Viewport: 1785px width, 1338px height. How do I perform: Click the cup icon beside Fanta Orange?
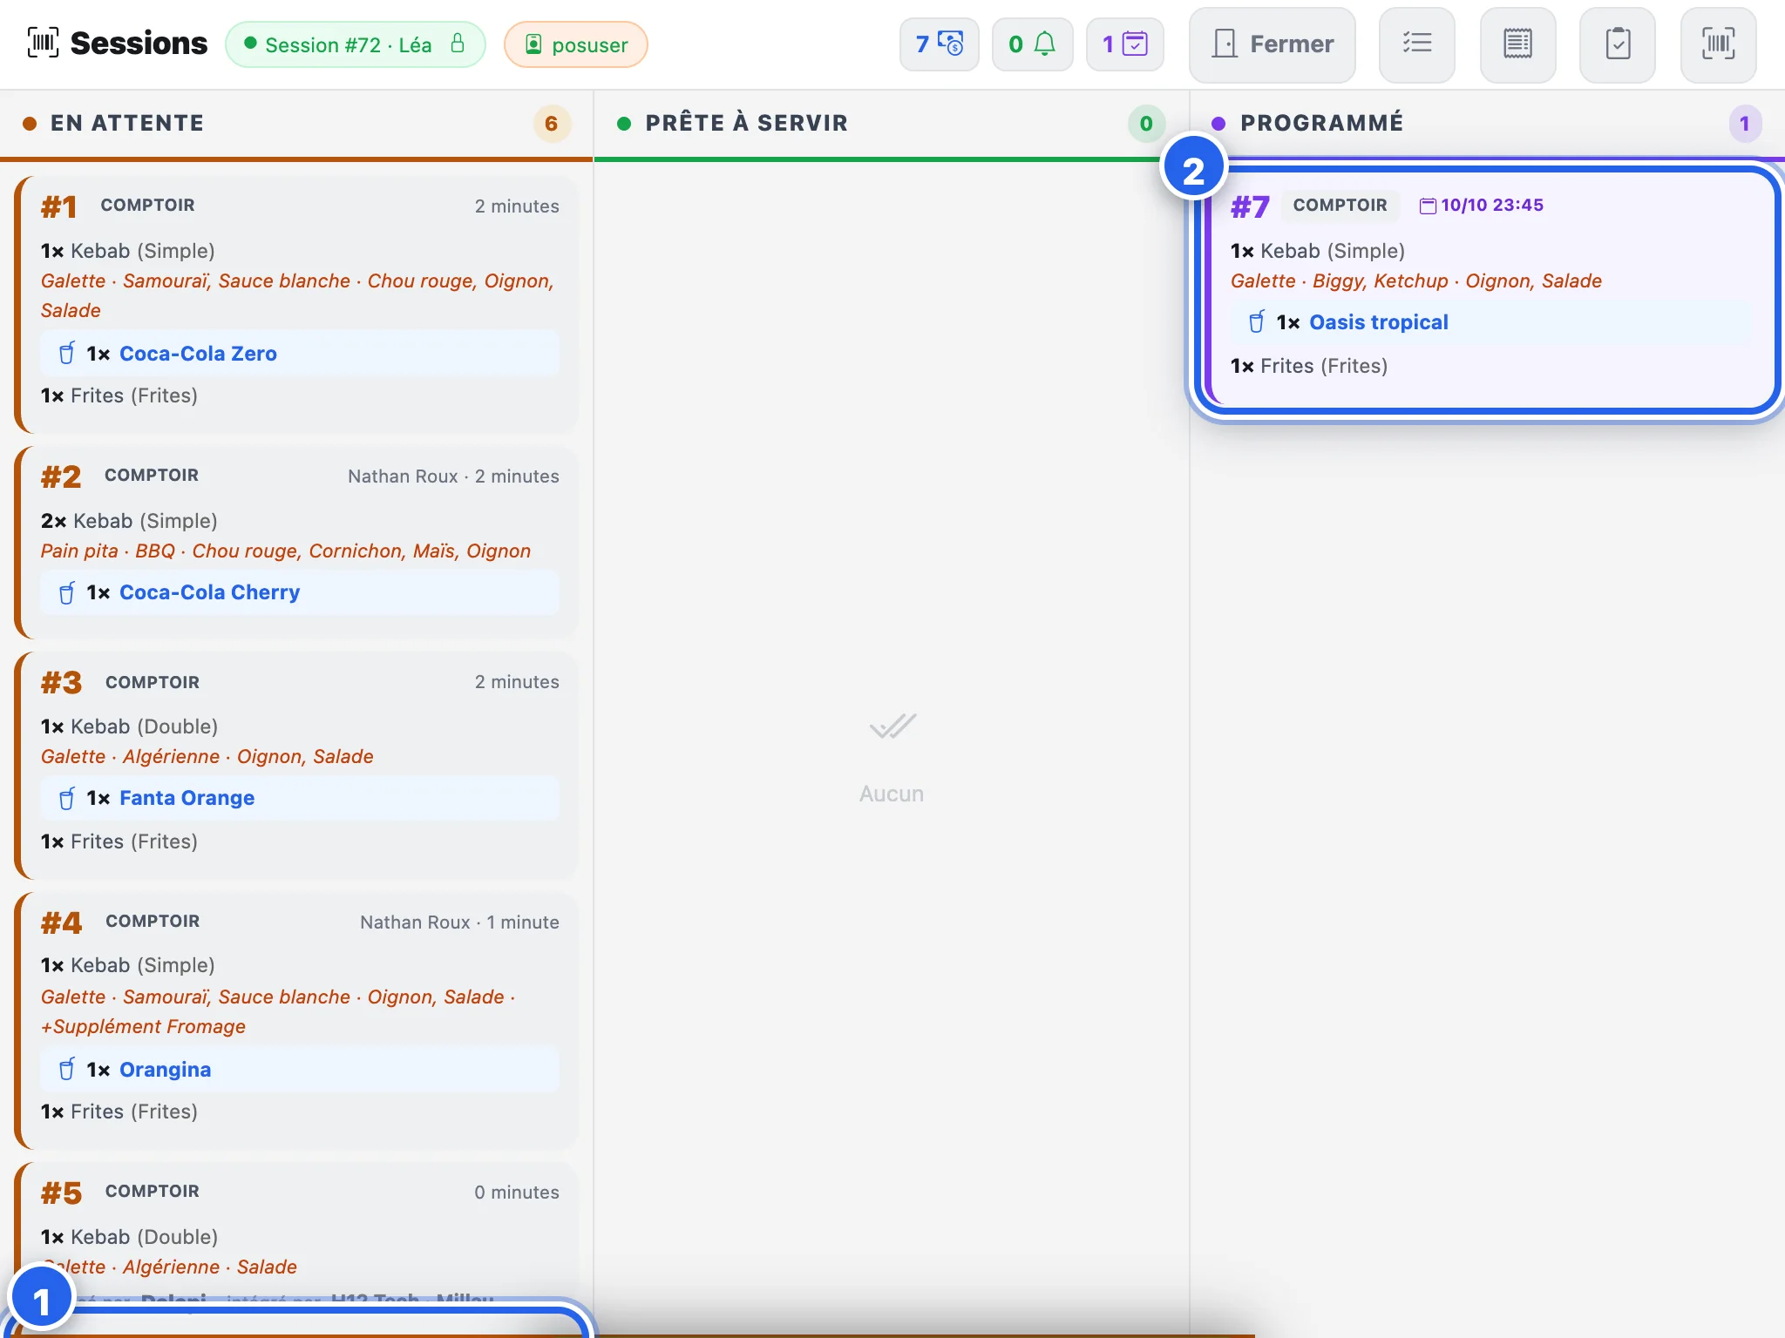(66, 799)
